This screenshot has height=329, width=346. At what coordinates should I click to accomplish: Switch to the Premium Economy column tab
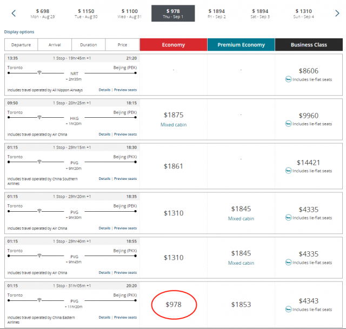click(241, 45)
